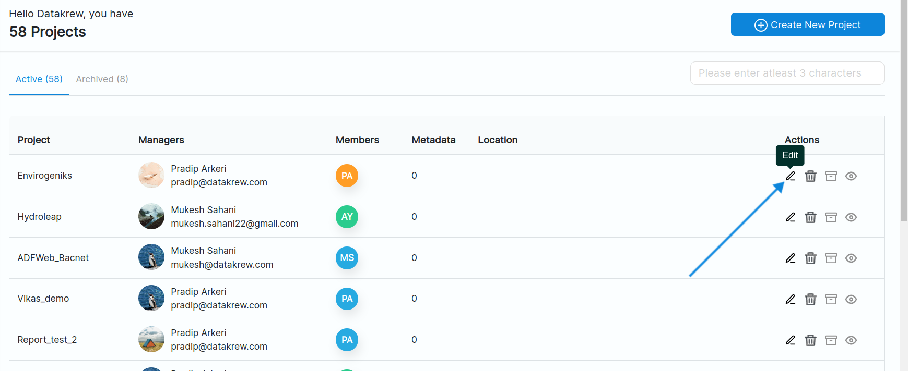Click the Metadata column header
908x371 pixels.
(x=433, y=140)
